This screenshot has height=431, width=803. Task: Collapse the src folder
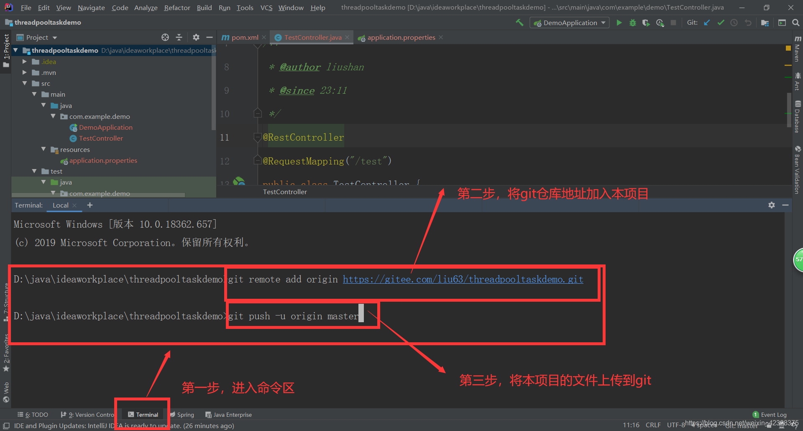click(25, 83)
